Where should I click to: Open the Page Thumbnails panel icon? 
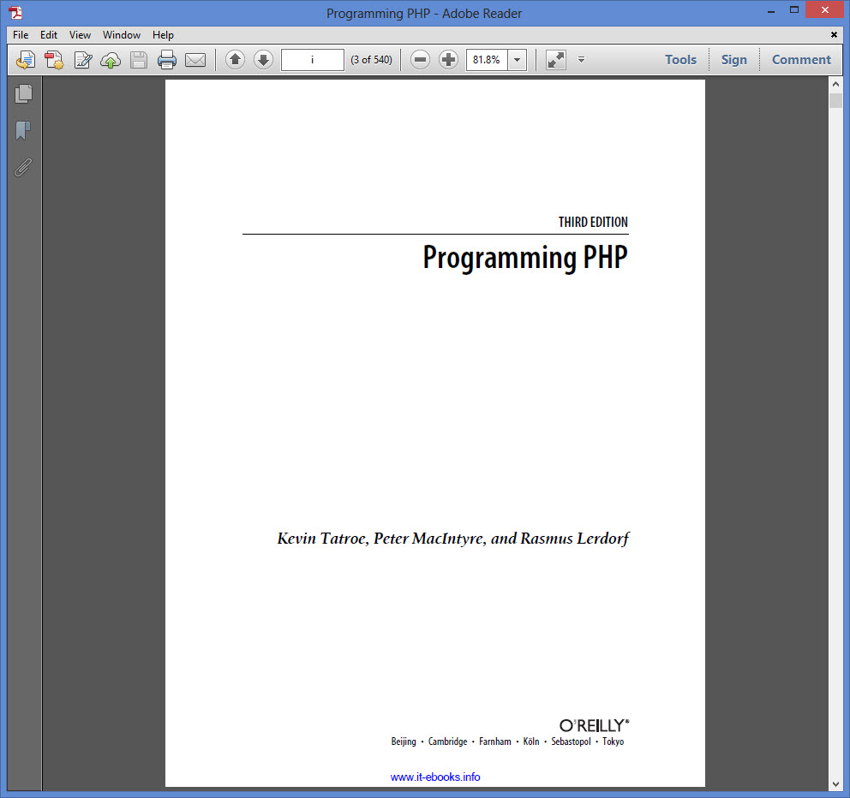tap(23, 93)
